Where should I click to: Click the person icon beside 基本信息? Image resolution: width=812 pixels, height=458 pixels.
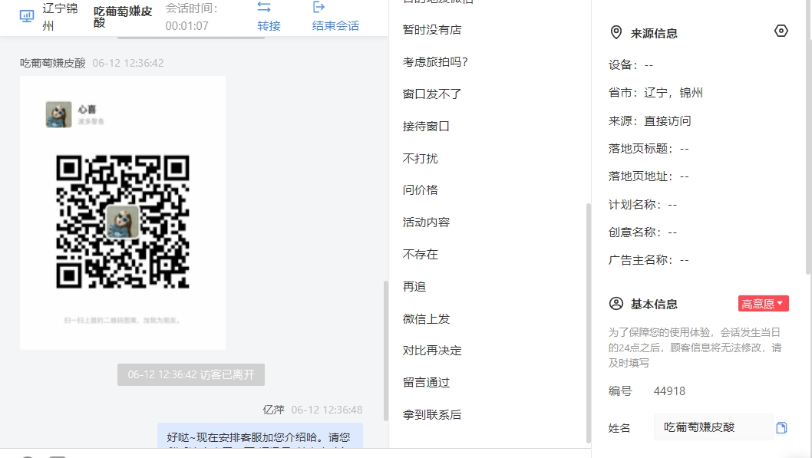click(616, 303)
